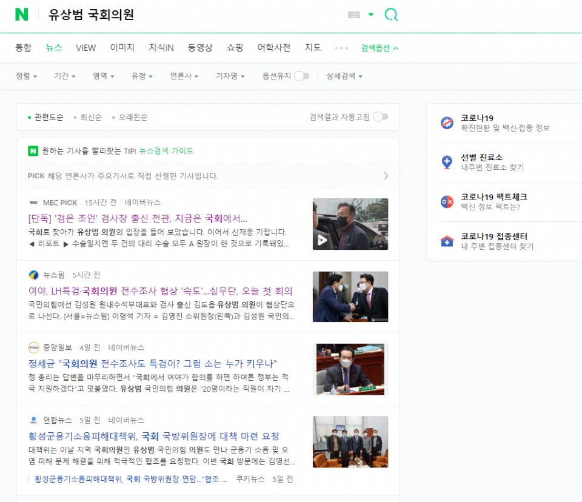Viewport: 582px width, 502px height.
Task: Collapse the 검색옵션 panel
Action: coord(380,48)
